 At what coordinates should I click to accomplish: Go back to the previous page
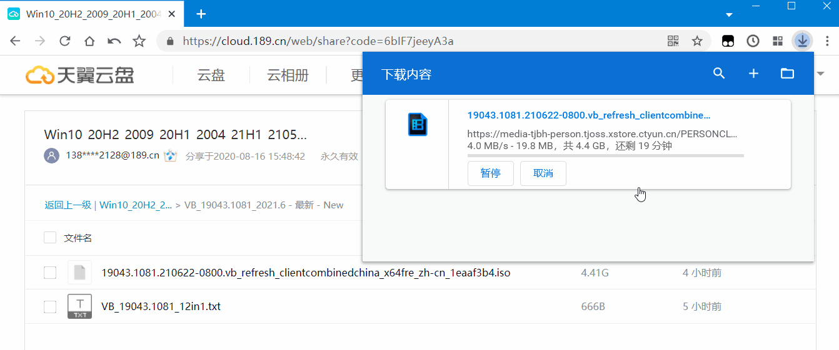[15, 41]
